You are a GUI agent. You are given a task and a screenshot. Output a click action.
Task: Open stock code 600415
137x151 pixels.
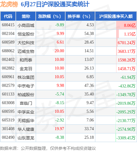(8, 25)
